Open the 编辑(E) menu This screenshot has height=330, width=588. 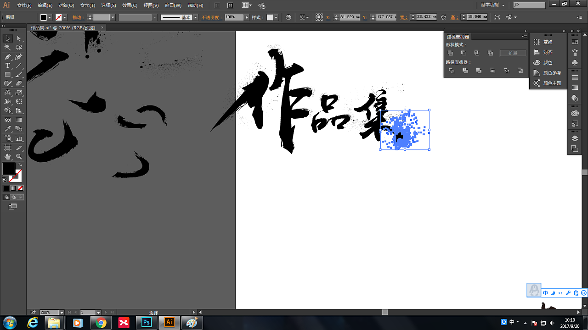click(x=45, y=5)
